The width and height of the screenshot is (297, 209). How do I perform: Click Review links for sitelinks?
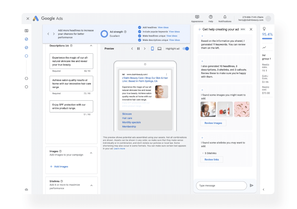click(x=212, y=159)
